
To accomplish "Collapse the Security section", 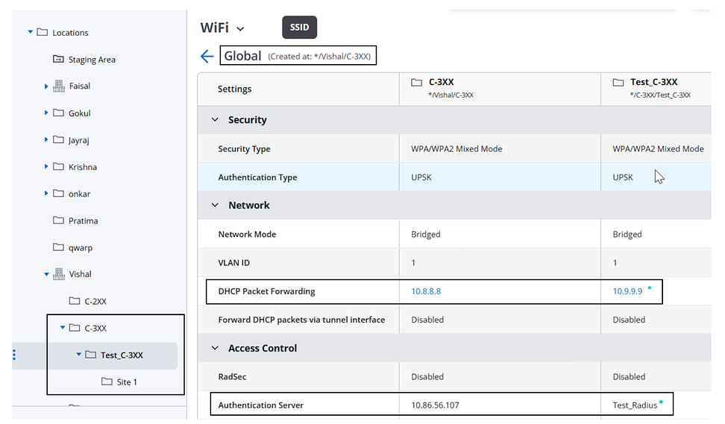I will (216, 120).
